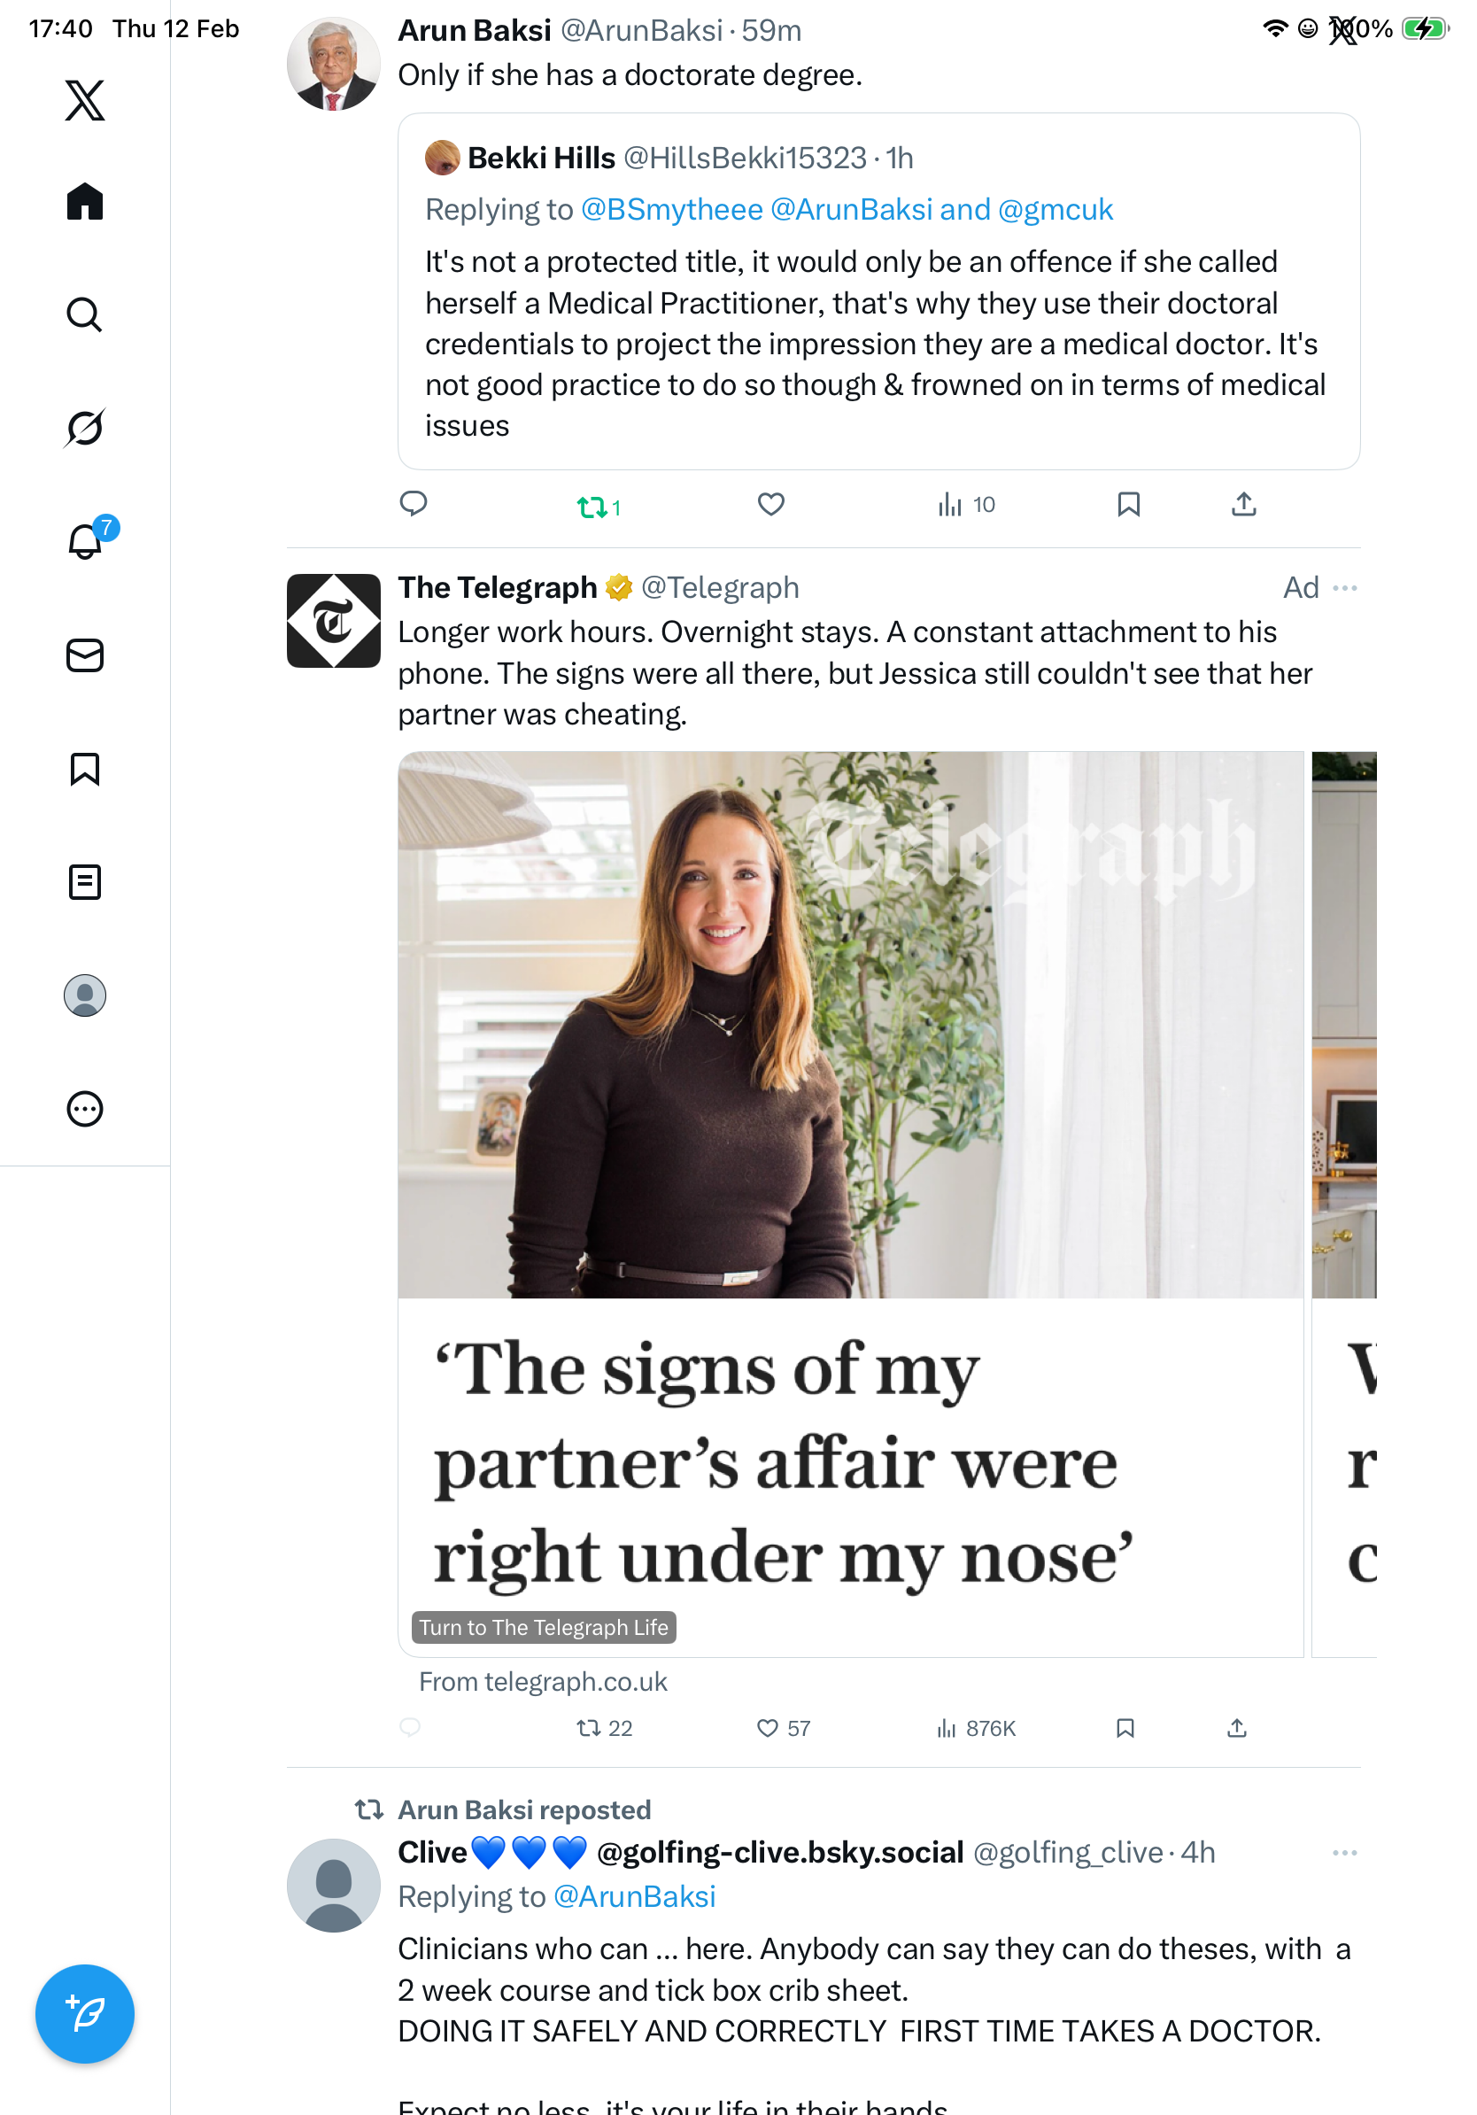Expand the More circle menu in sidebar
1477x2115 pixels.
pos(85,1108)
